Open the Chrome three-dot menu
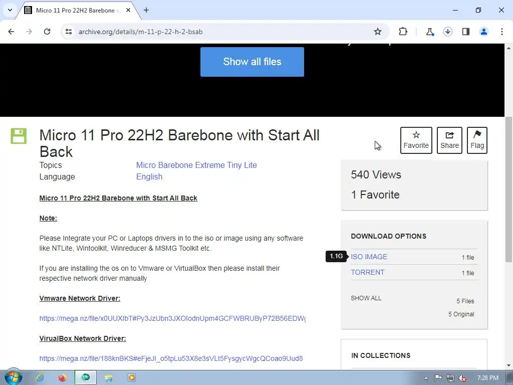Image resolution: width=513 pixels, height=385 pixels. pos(502,32)
